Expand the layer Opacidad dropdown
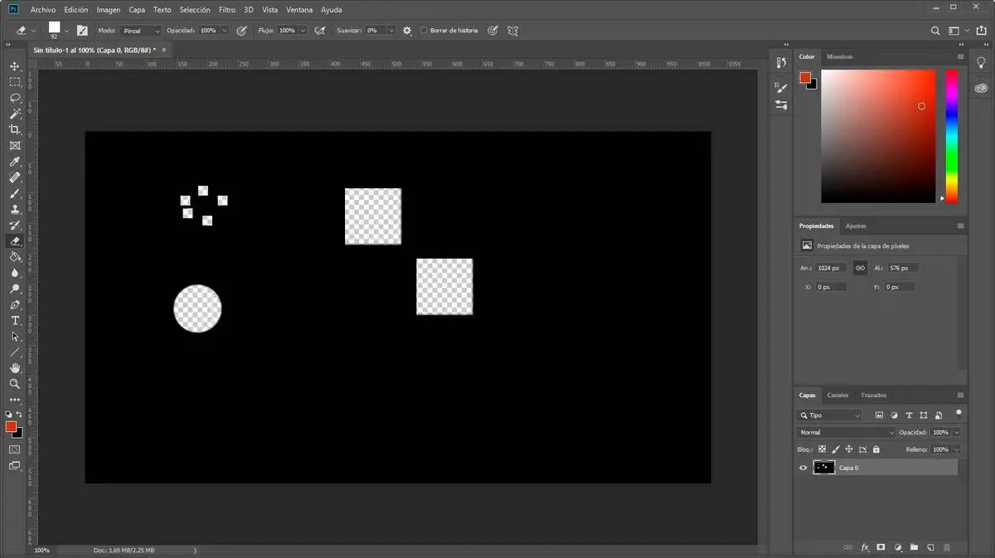995x558 pixels. click(x=957, y=433)
